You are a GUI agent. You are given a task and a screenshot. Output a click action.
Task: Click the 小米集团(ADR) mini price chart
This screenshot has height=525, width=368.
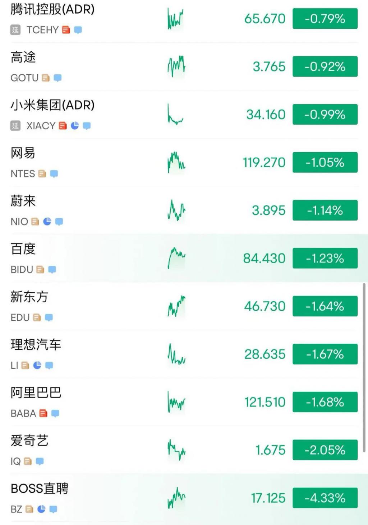[x=175, y=115]
